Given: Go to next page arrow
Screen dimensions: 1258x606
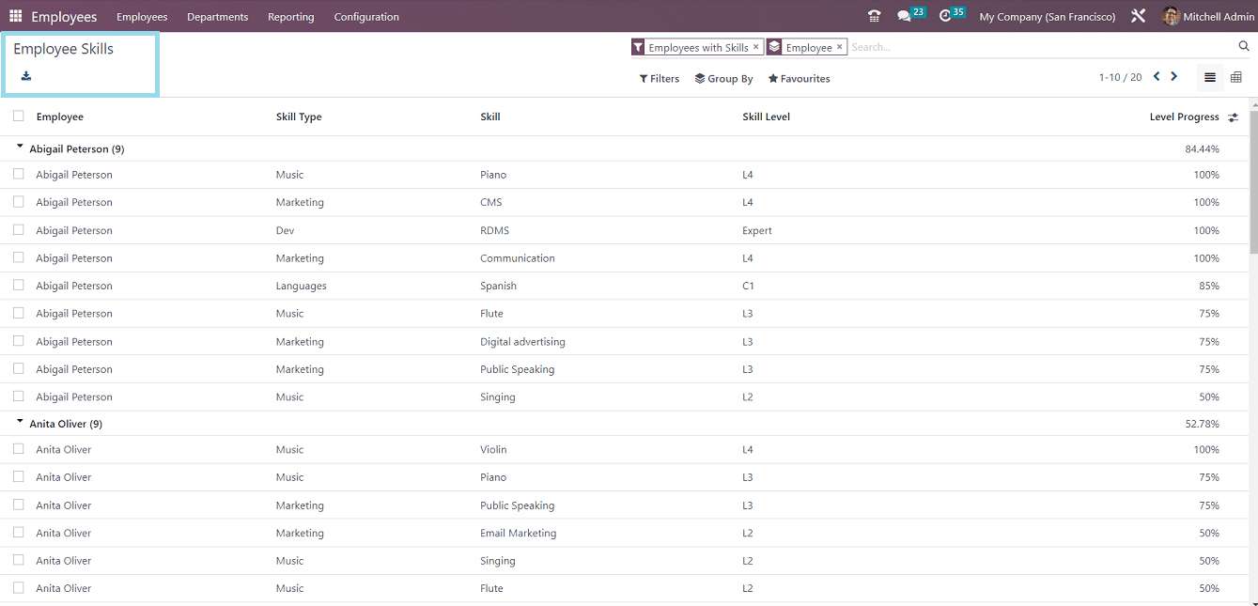Looking at the screenshot, I should 1173,77.
